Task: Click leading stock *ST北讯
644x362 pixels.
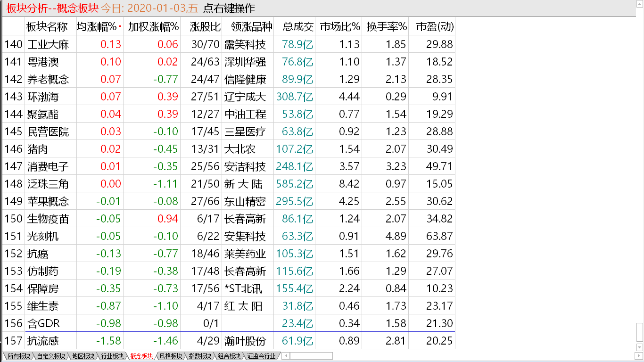Action: [244, 288]
